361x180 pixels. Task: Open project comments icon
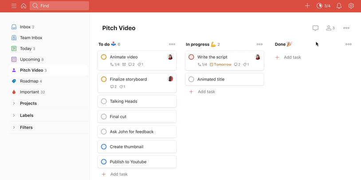point(315,28)
